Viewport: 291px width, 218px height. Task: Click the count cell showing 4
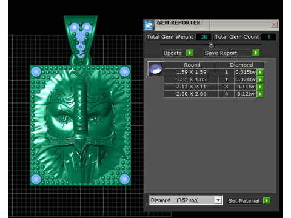pos(226,94)
